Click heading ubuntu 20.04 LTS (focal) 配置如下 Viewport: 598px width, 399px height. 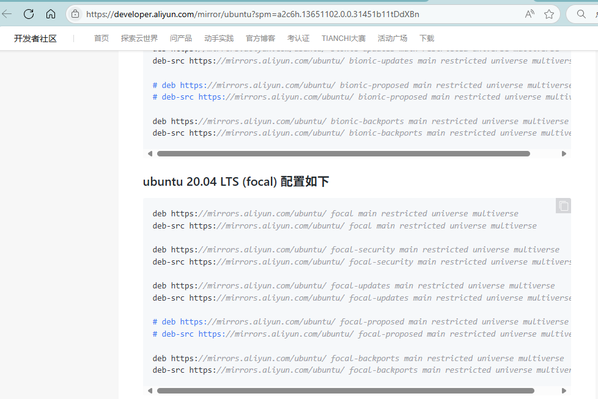pyautogui.click(x=235, y=181)
